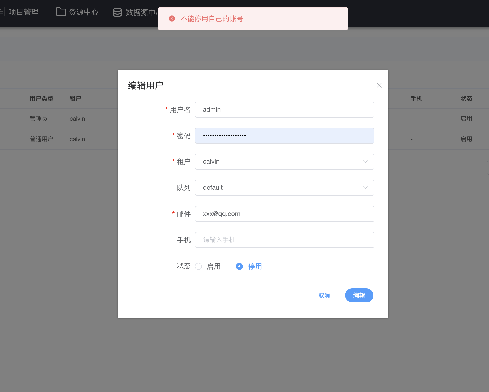Expand the 队列 dropdown arrow
The image size is (489, 392).
point(365,188)
